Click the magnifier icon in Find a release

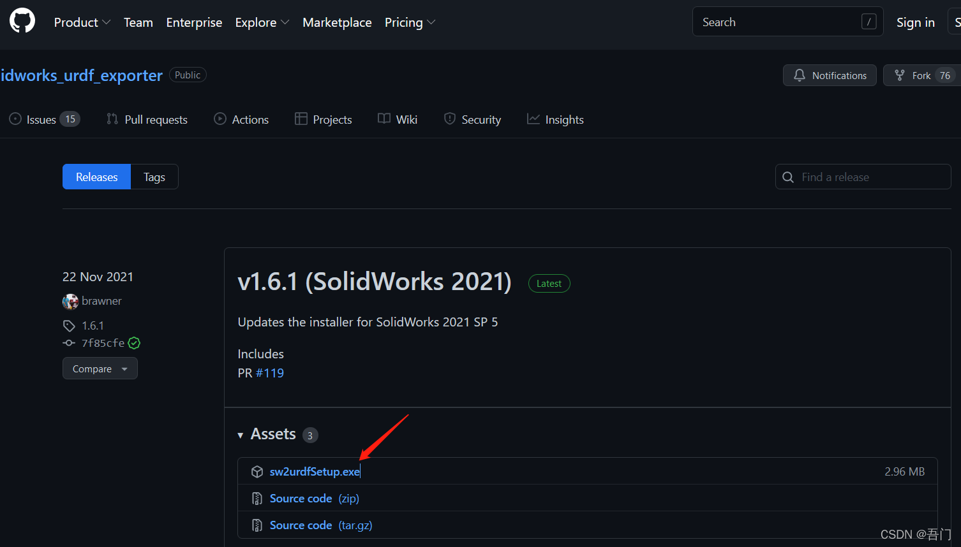788,177
